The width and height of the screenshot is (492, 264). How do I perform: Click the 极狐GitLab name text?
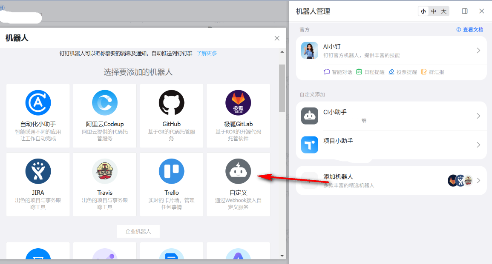[238, 124]
